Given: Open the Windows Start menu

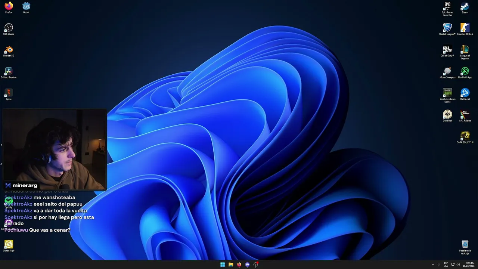Looking at the screenshot, I should tap(223, 265).
